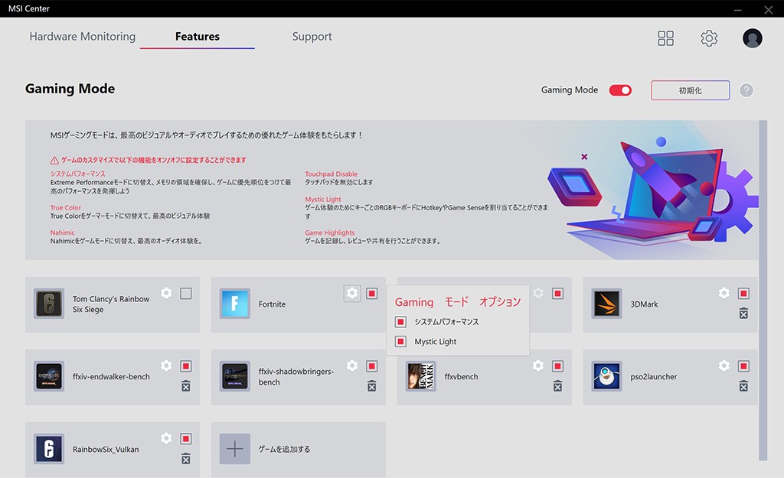Click the help question mark icon
The height and width of the screenshot is (478, 784).
[746, 90]
